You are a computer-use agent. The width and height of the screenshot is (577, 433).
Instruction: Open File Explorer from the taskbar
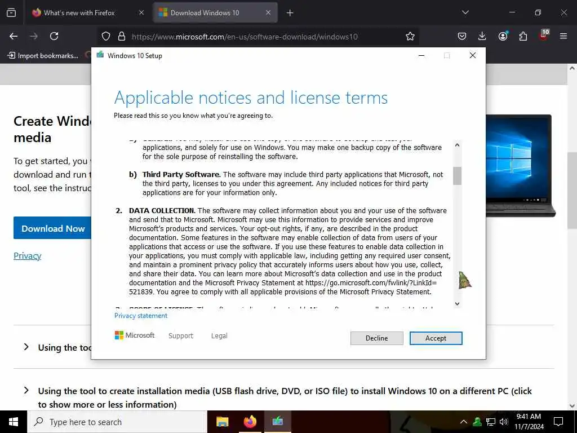(x=222, y=422)
